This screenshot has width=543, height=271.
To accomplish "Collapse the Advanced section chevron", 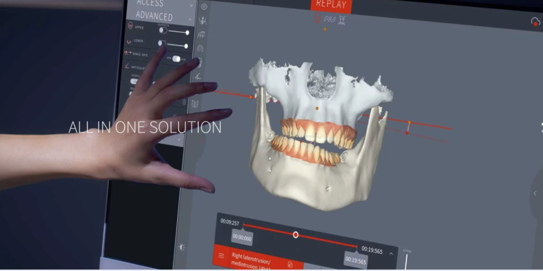I will (190, 19).
